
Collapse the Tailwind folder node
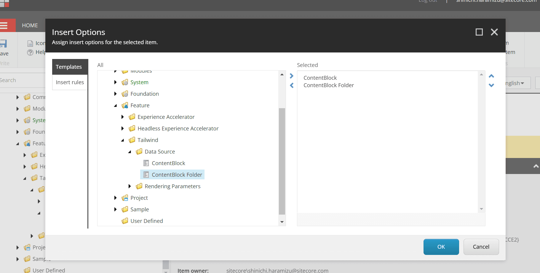click(x=122, y=140)
